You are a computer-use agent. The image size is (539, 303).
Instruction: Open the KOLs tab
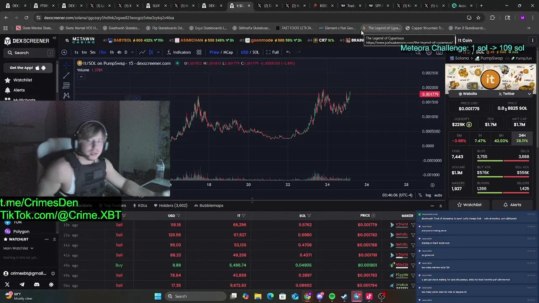[x=140, y=205]
